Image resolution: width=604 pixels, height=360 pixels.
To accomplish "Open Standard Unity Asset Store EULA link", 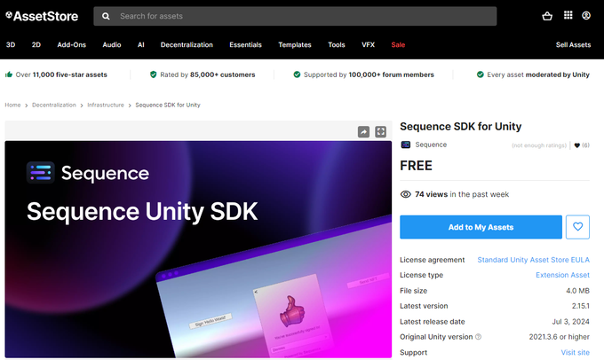I will 534,260.
